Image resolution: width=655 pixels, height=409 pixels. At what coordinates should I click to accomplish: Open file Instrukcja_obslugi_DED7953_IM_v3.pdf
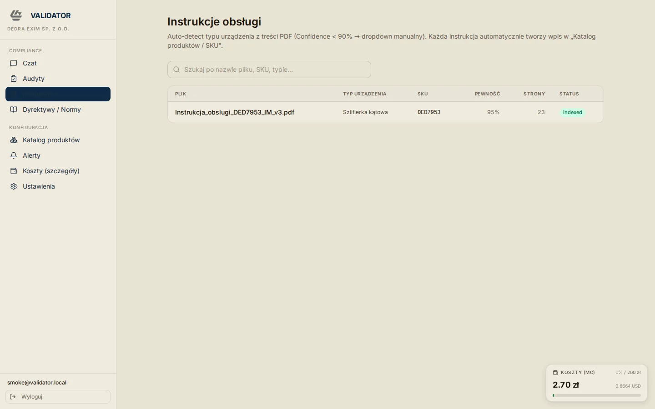pos(235,112)
